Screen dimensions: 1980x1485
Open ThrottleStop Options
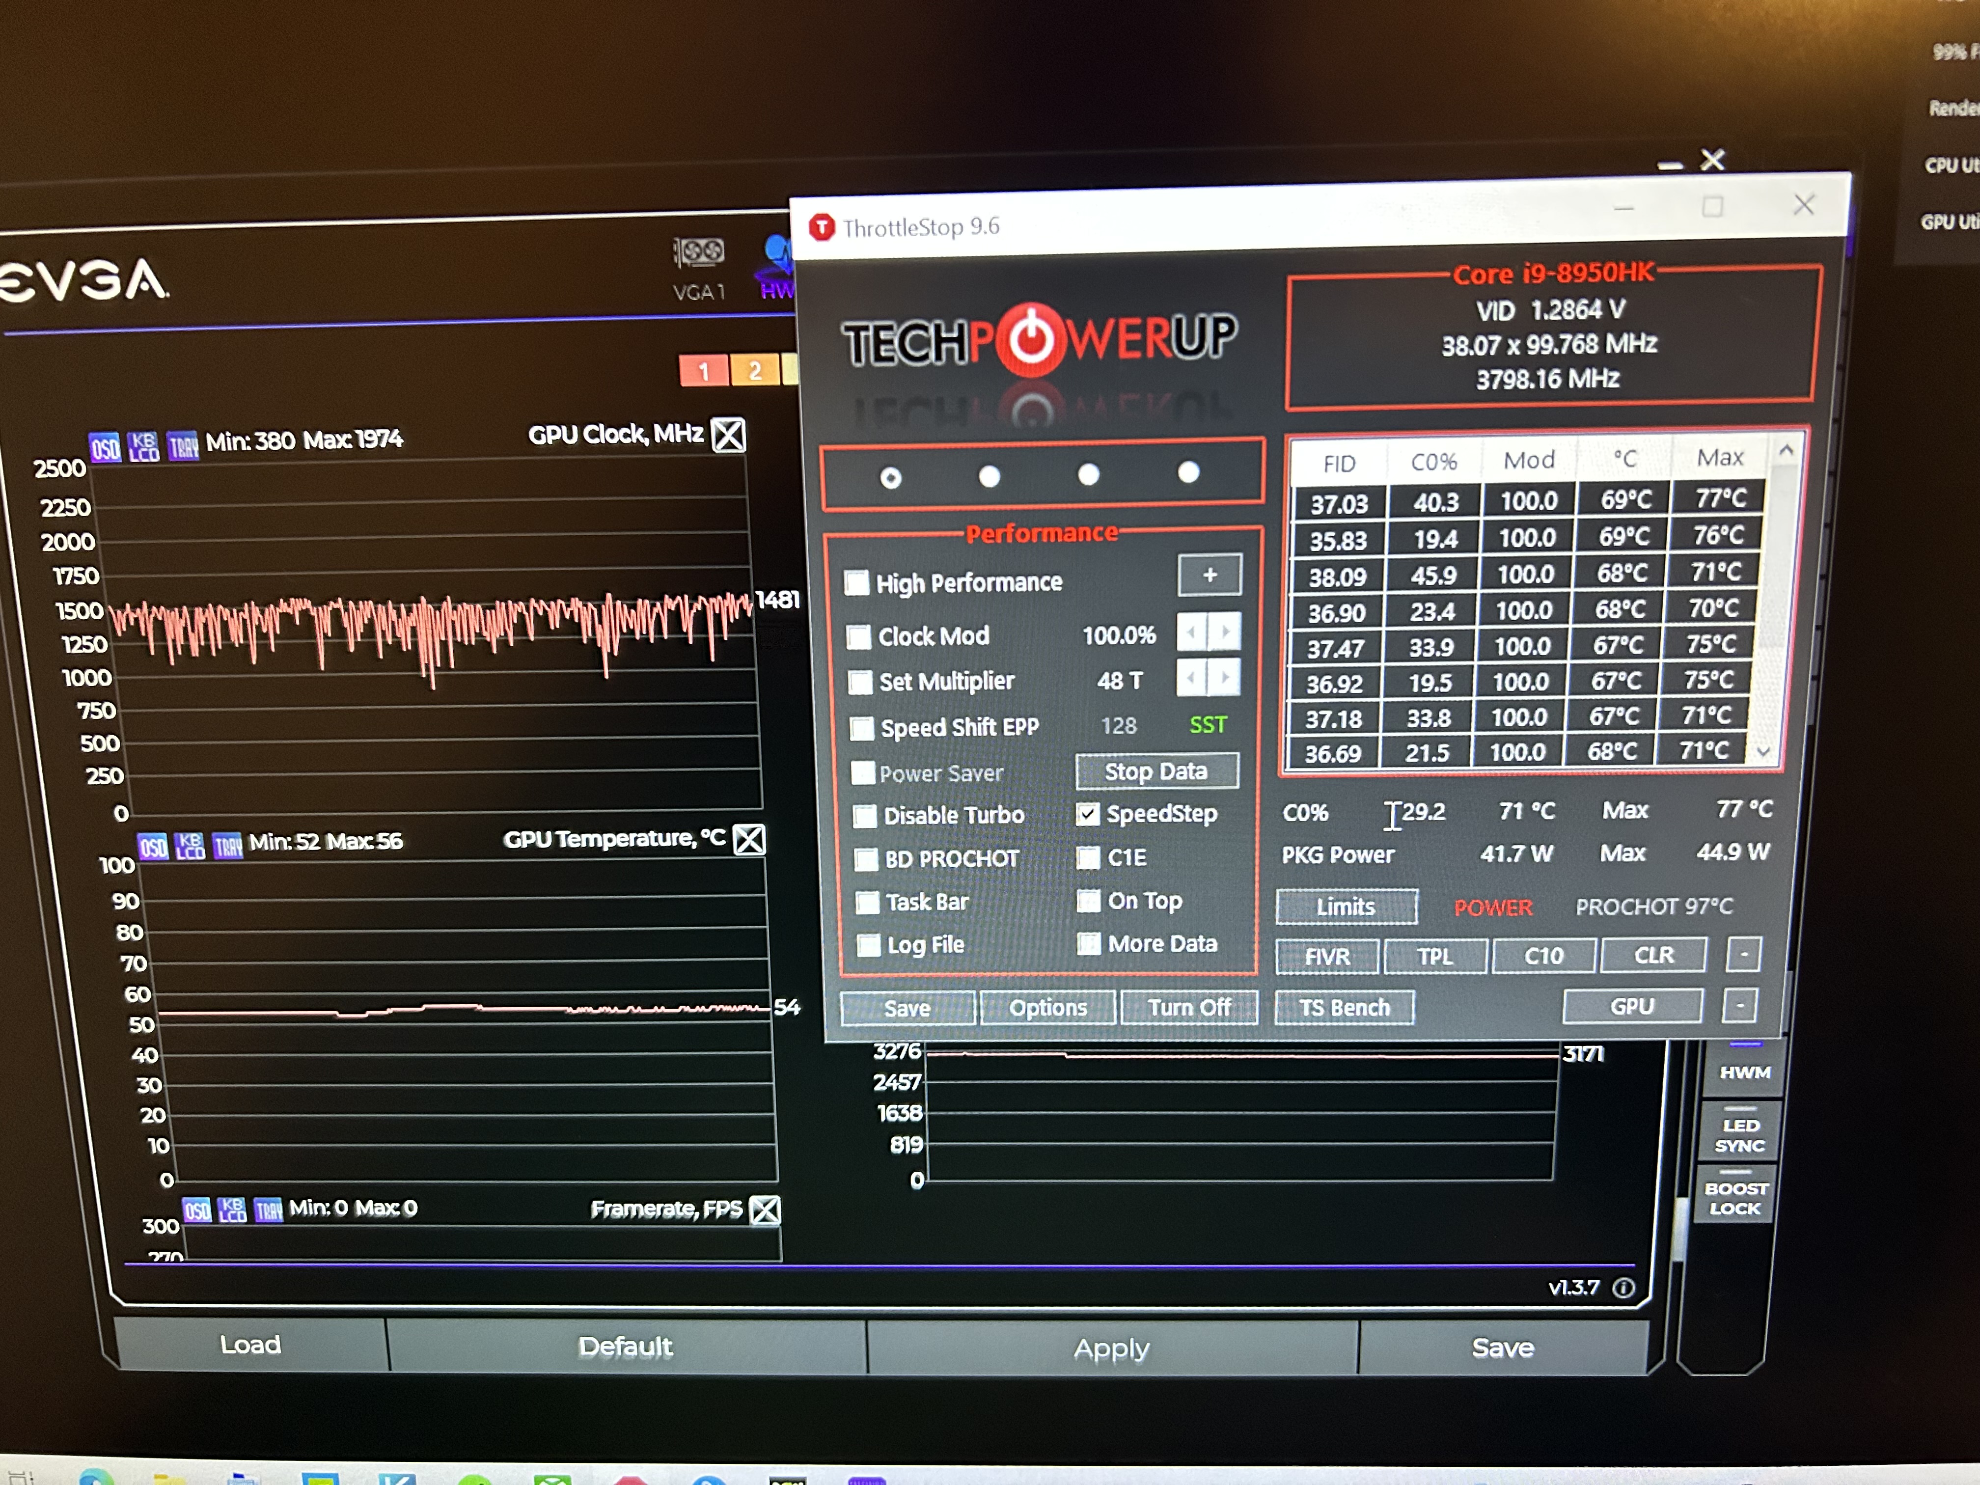[1048, 1008]
